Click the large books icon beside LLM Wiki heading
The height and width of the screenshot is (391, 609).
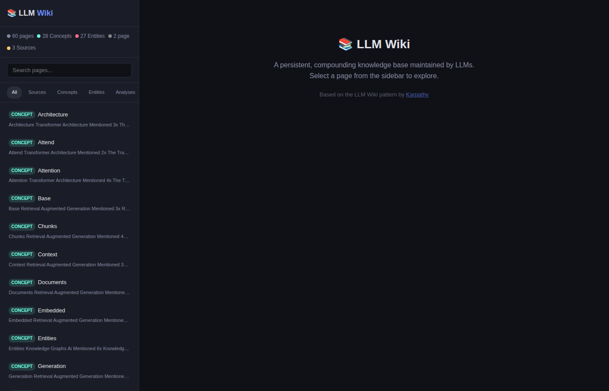[345, 44]
